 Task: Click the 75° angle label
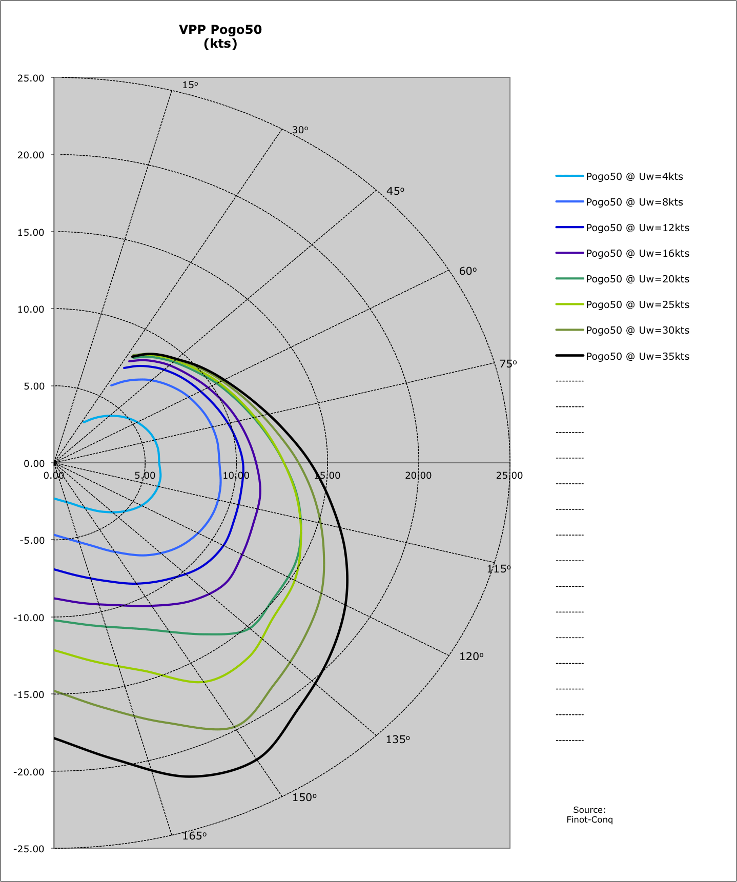[508, 363]
